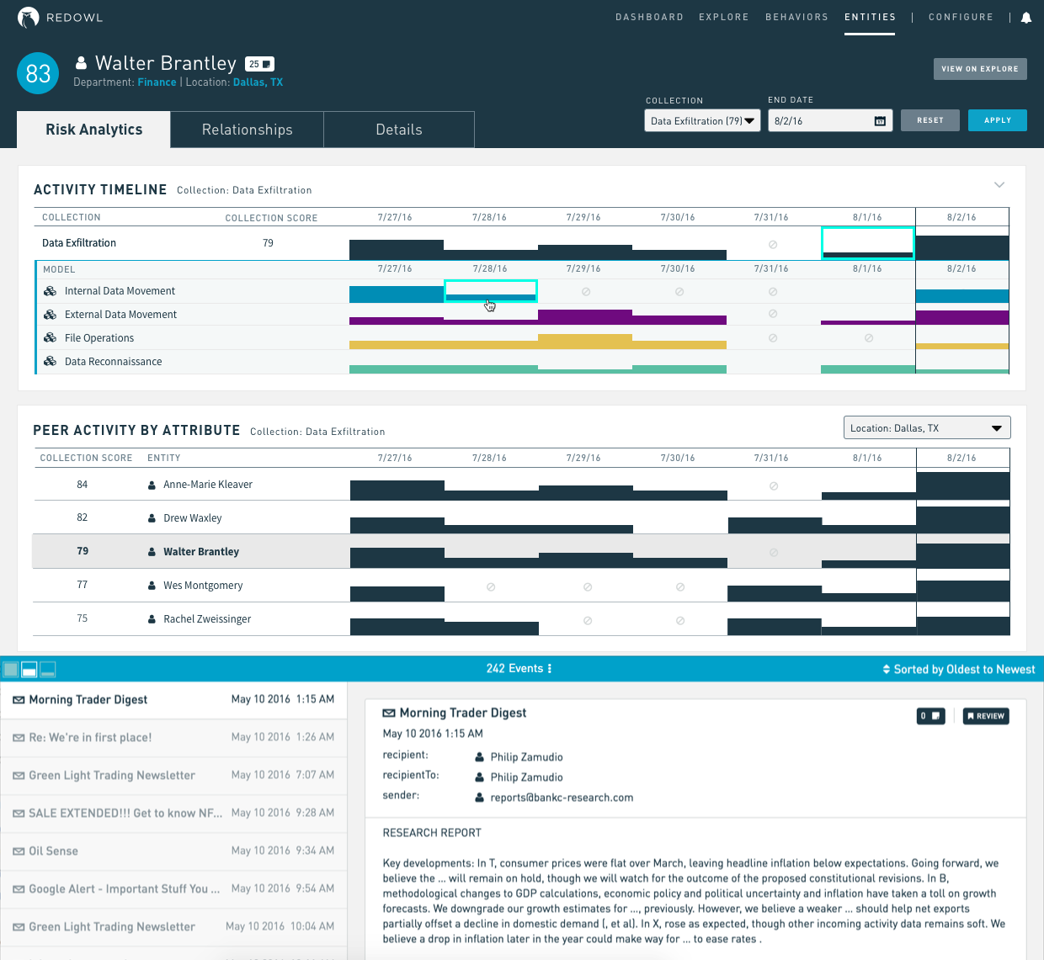Click the person icon beside Drew Waxley

pos(152,519)
